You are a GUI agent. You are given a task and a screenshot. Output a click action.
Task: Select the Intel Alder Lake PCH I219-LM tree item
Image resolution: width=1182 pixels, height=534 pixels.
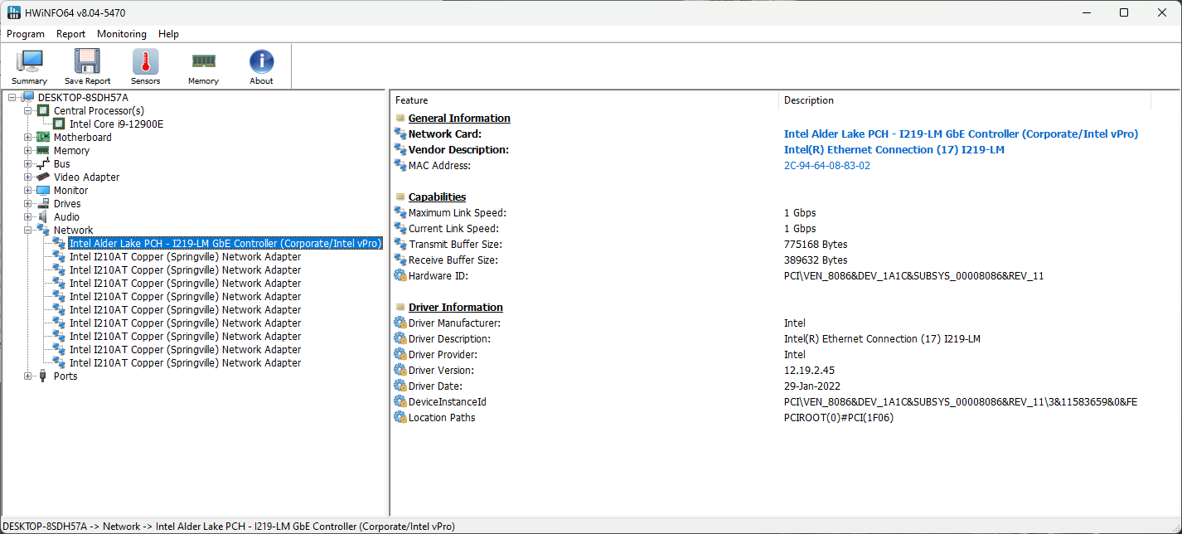[225, 244]
